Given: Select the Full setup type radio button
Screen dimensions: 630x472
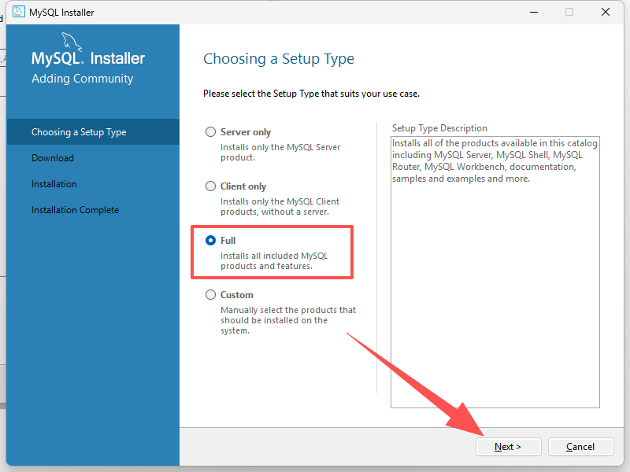Looking at the screenshot, I should [210, 241].
